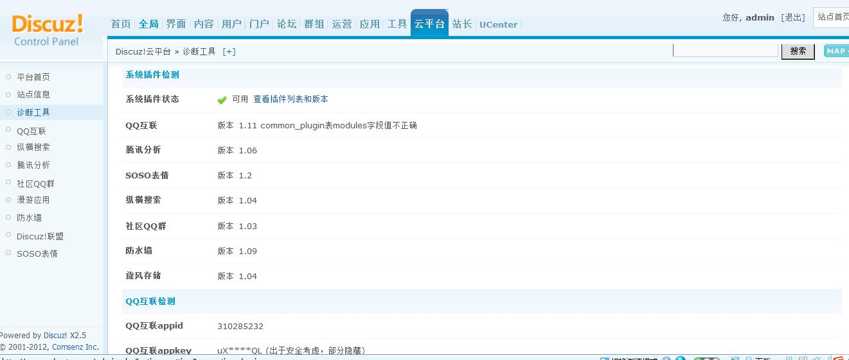Viewport: 849px width, 360px height.
Task: Click the 系统插件检测 section heading
Action: (x=152, y=74)
